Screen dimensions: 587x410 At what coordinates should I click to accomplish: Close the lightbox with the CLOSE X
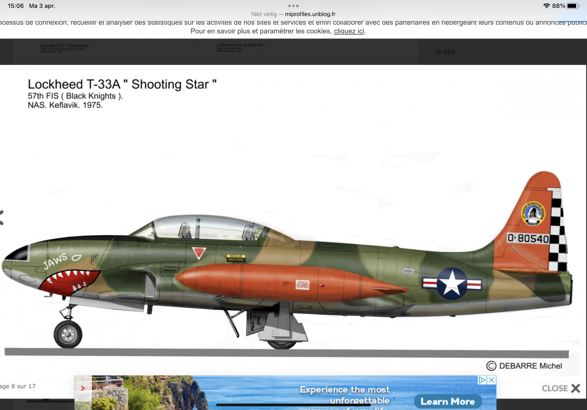click(561, 388)
